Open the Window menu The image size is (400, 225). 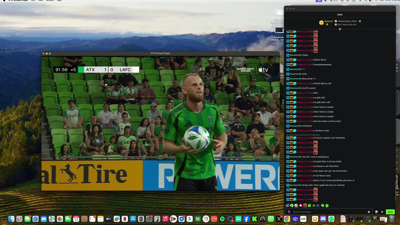[50, 1]
